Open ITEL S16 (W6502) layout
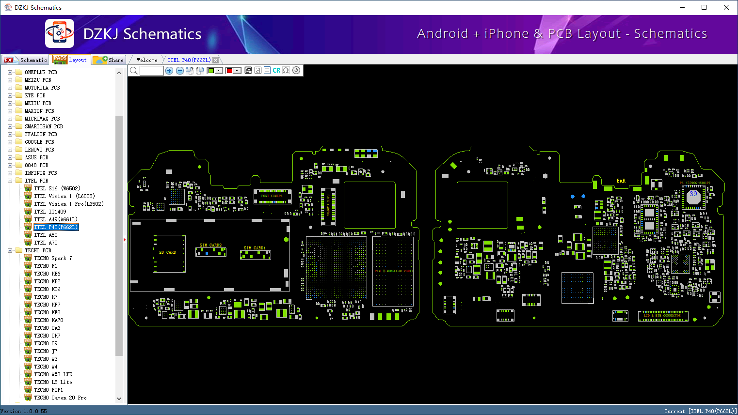The width and height of the screenshot is (738, 415). click(57, 188)
